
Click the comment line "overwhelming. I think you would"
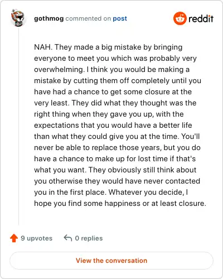(111, 70)
